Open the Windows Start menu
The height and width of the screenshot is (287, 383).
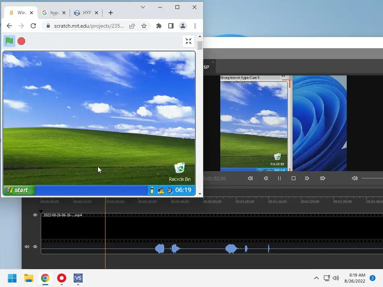click(x=12, y=278)
